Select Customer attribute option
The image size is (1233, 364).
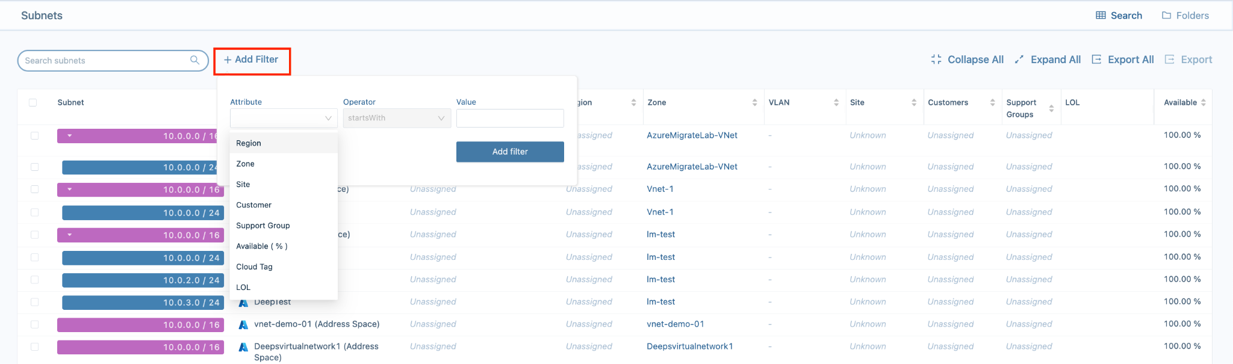(284, 205)
